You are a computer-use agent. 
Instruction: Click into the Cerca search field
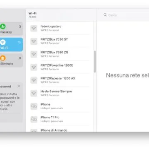click(126, 15)
